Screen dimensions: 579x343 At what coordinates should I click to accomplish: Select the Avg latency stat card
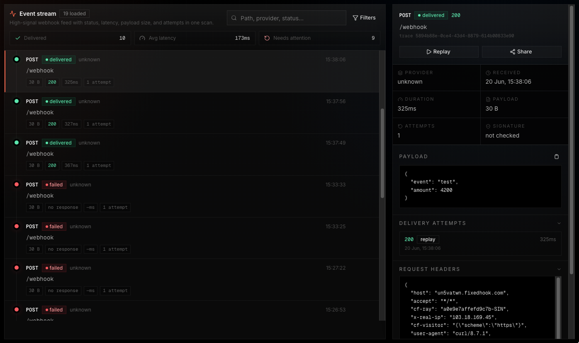[195, 38]
